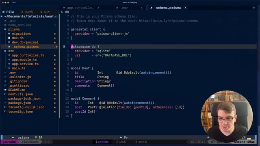Follow the pris.ly prisma-schema docs link
Image resolution: width=260 pixels, height=146 pixels.
(168, 21)
